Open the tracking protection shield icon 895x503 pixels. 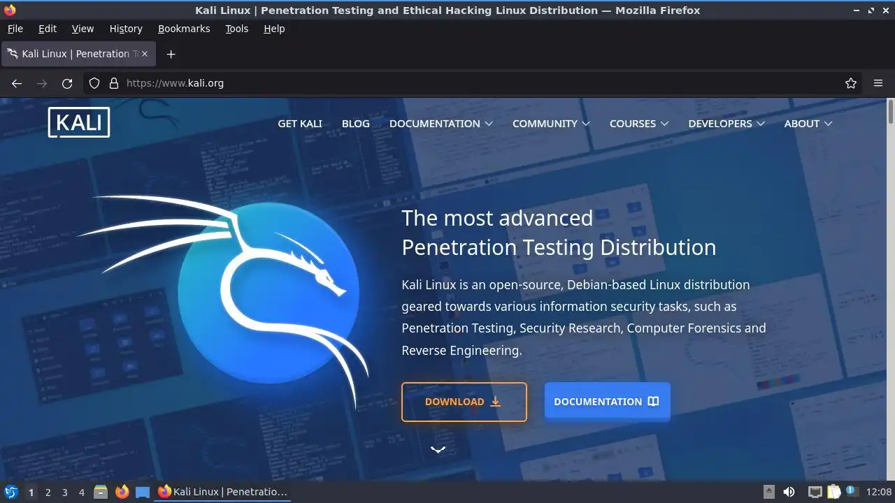pos(94,83)
